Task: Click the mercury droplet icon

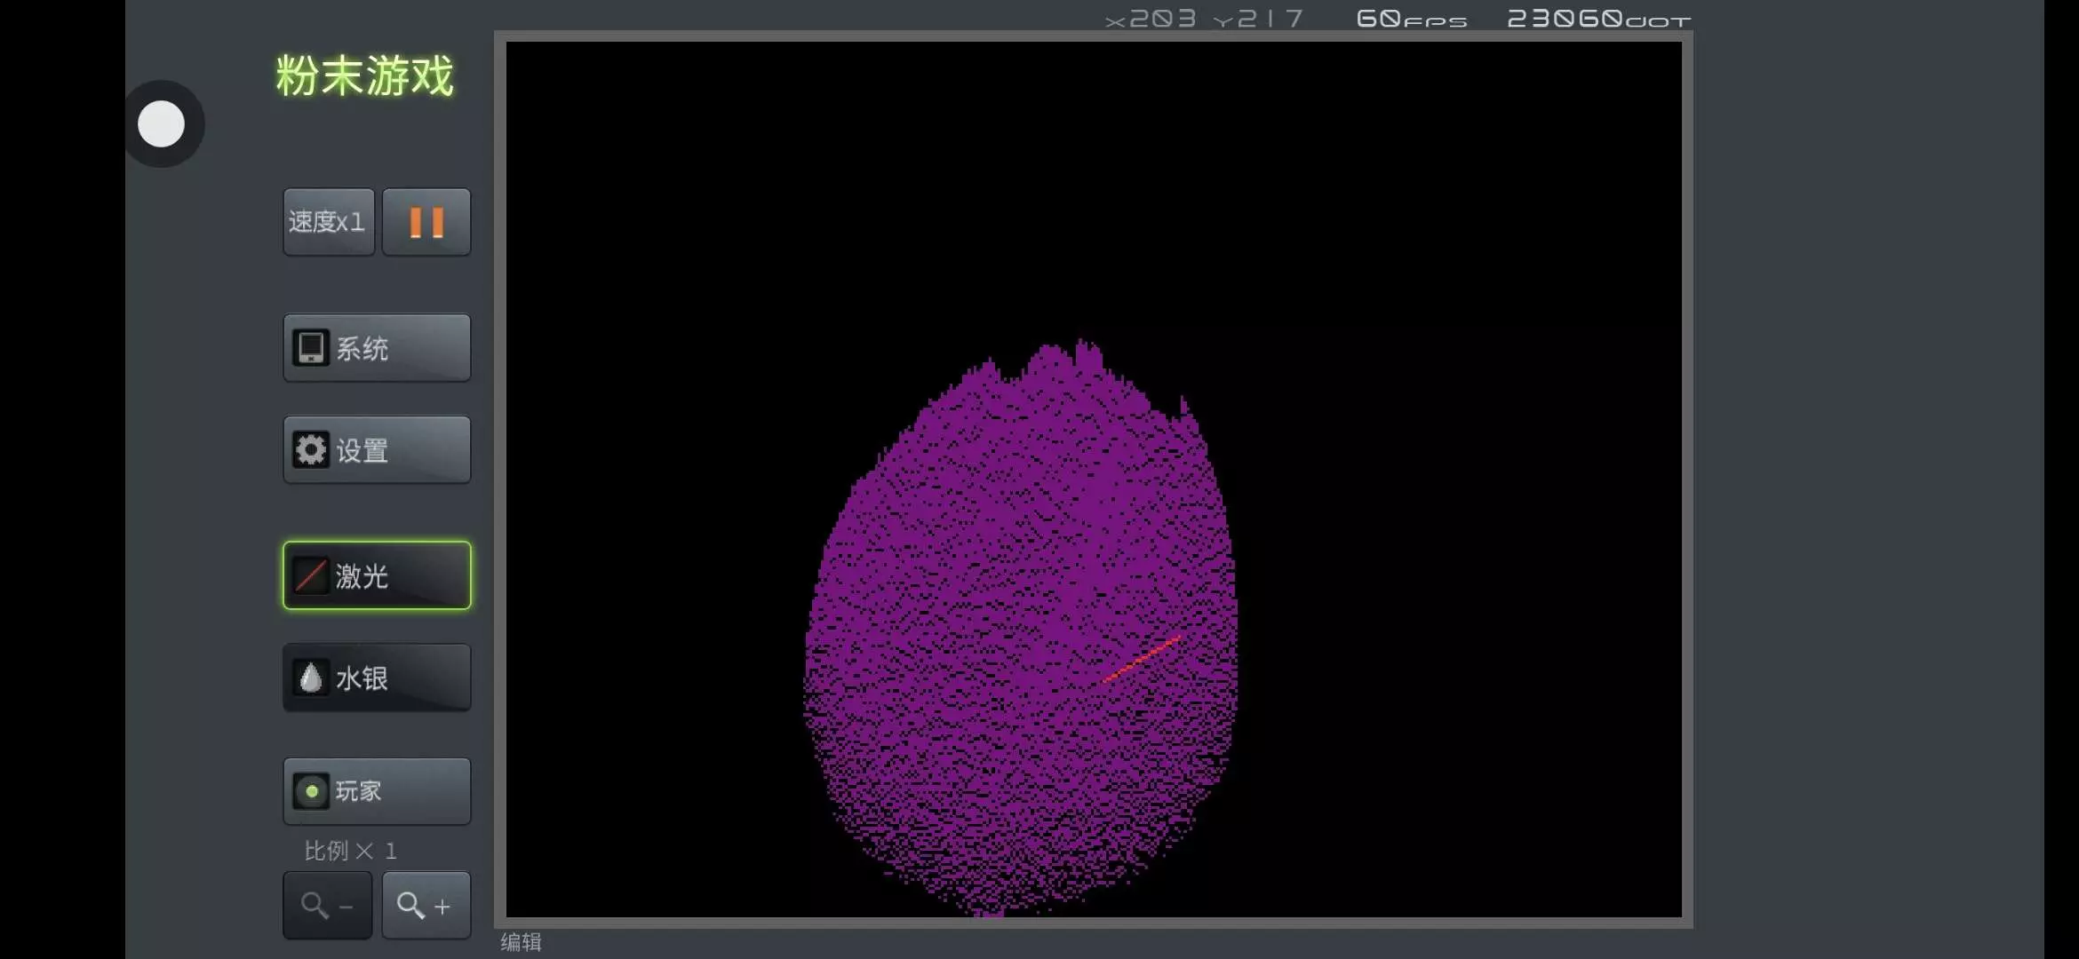Action: click(x=311, y=678)
